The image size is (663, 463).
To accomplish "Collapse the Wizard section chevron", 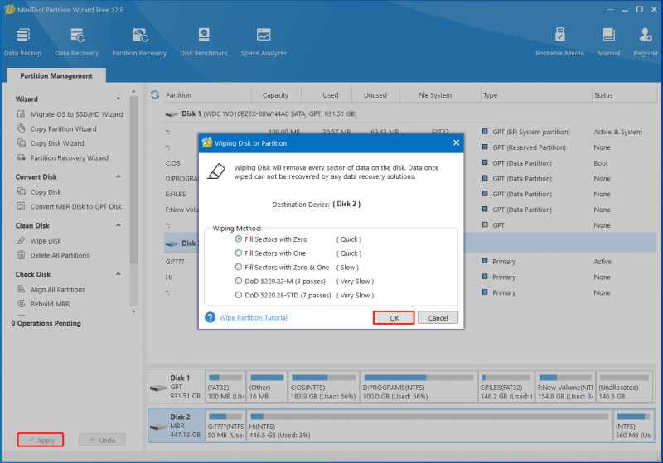I will (119, 99).
